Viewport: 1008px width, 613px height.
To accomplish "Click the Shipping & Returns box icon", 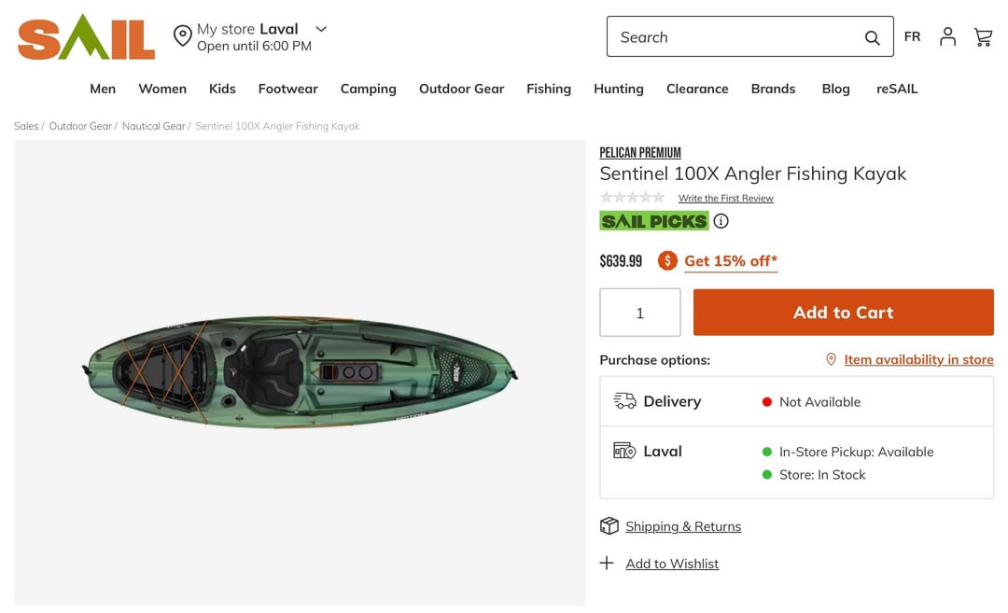I will coord(609,526).
